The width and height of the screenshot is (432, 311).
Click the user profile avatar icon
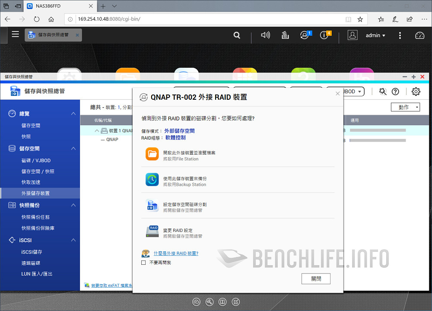coord(353,35)
